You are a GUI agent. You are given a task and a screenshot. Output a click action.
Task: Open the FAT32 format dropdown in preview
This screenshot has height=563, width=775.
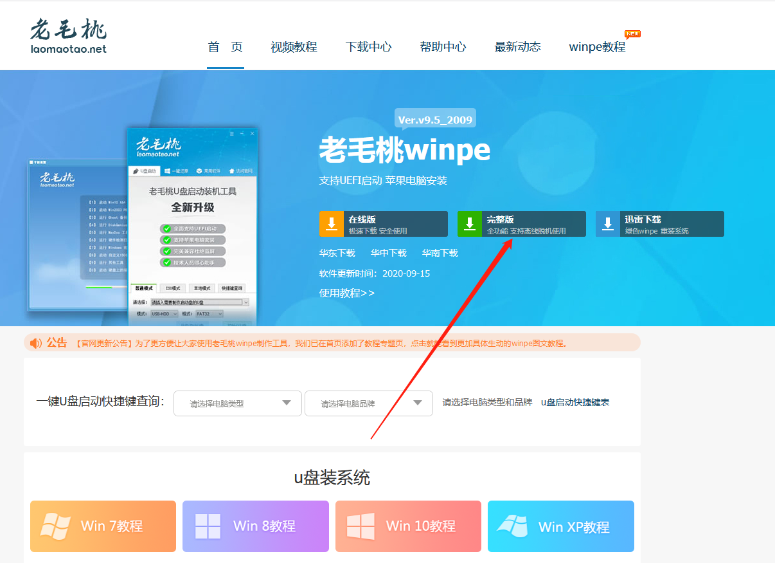[209, 314]
